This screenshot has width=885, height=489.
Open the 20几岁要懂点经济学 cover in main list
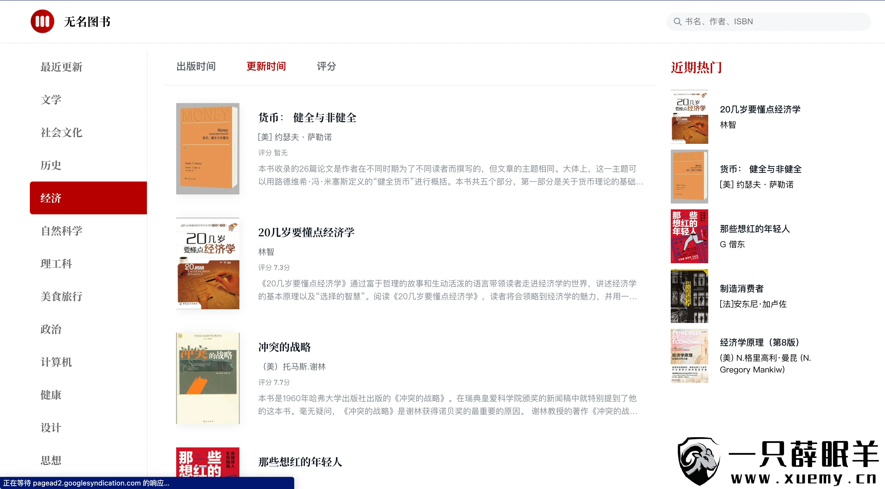pos(207,264)
